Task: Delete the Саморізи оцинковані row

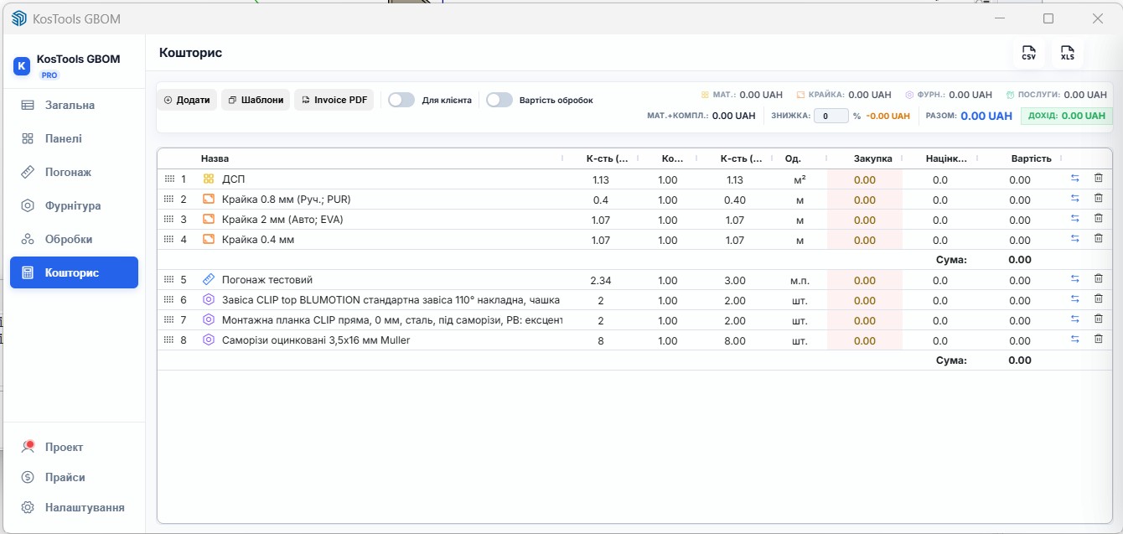Action: (x=1098, y=340)
